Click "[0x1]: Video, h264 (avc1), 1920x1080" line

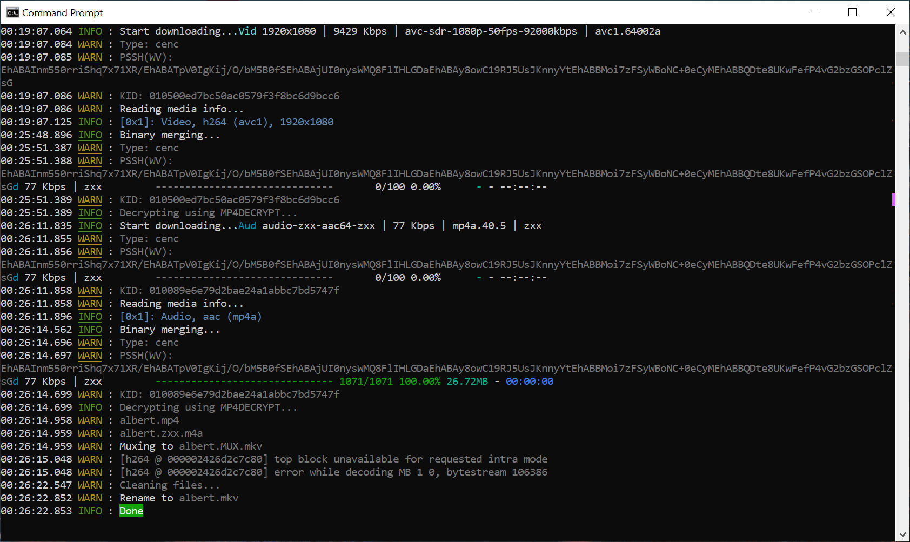(226, 122)
